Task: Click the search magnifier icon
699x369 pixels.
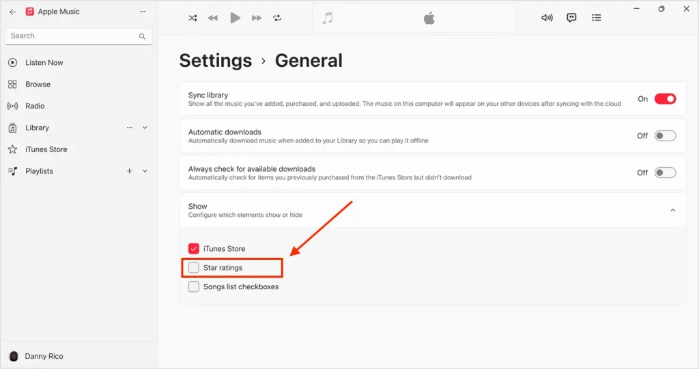Action: (142, 36)
